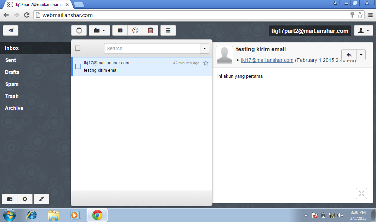This screenshot has height=222, width=376.
Task: Collapse the sidebar with the shrink arrows icon
Action: (x=41, y=199)
